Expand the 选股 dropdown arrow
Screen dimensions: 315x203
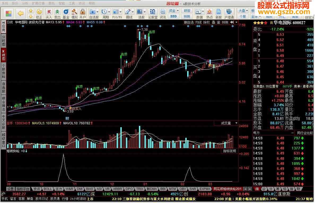point(145,12)
